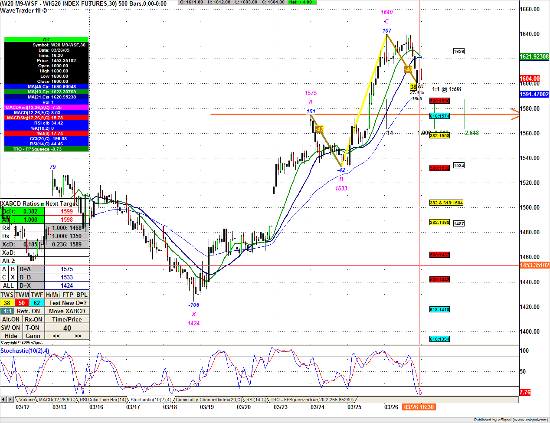Click the TWS button in the panel

7,295
